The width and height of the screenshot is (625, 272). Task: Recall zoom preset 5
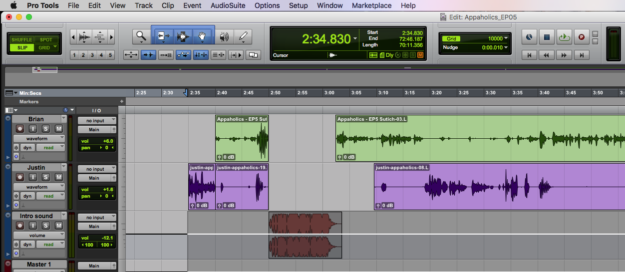point(110,55)
